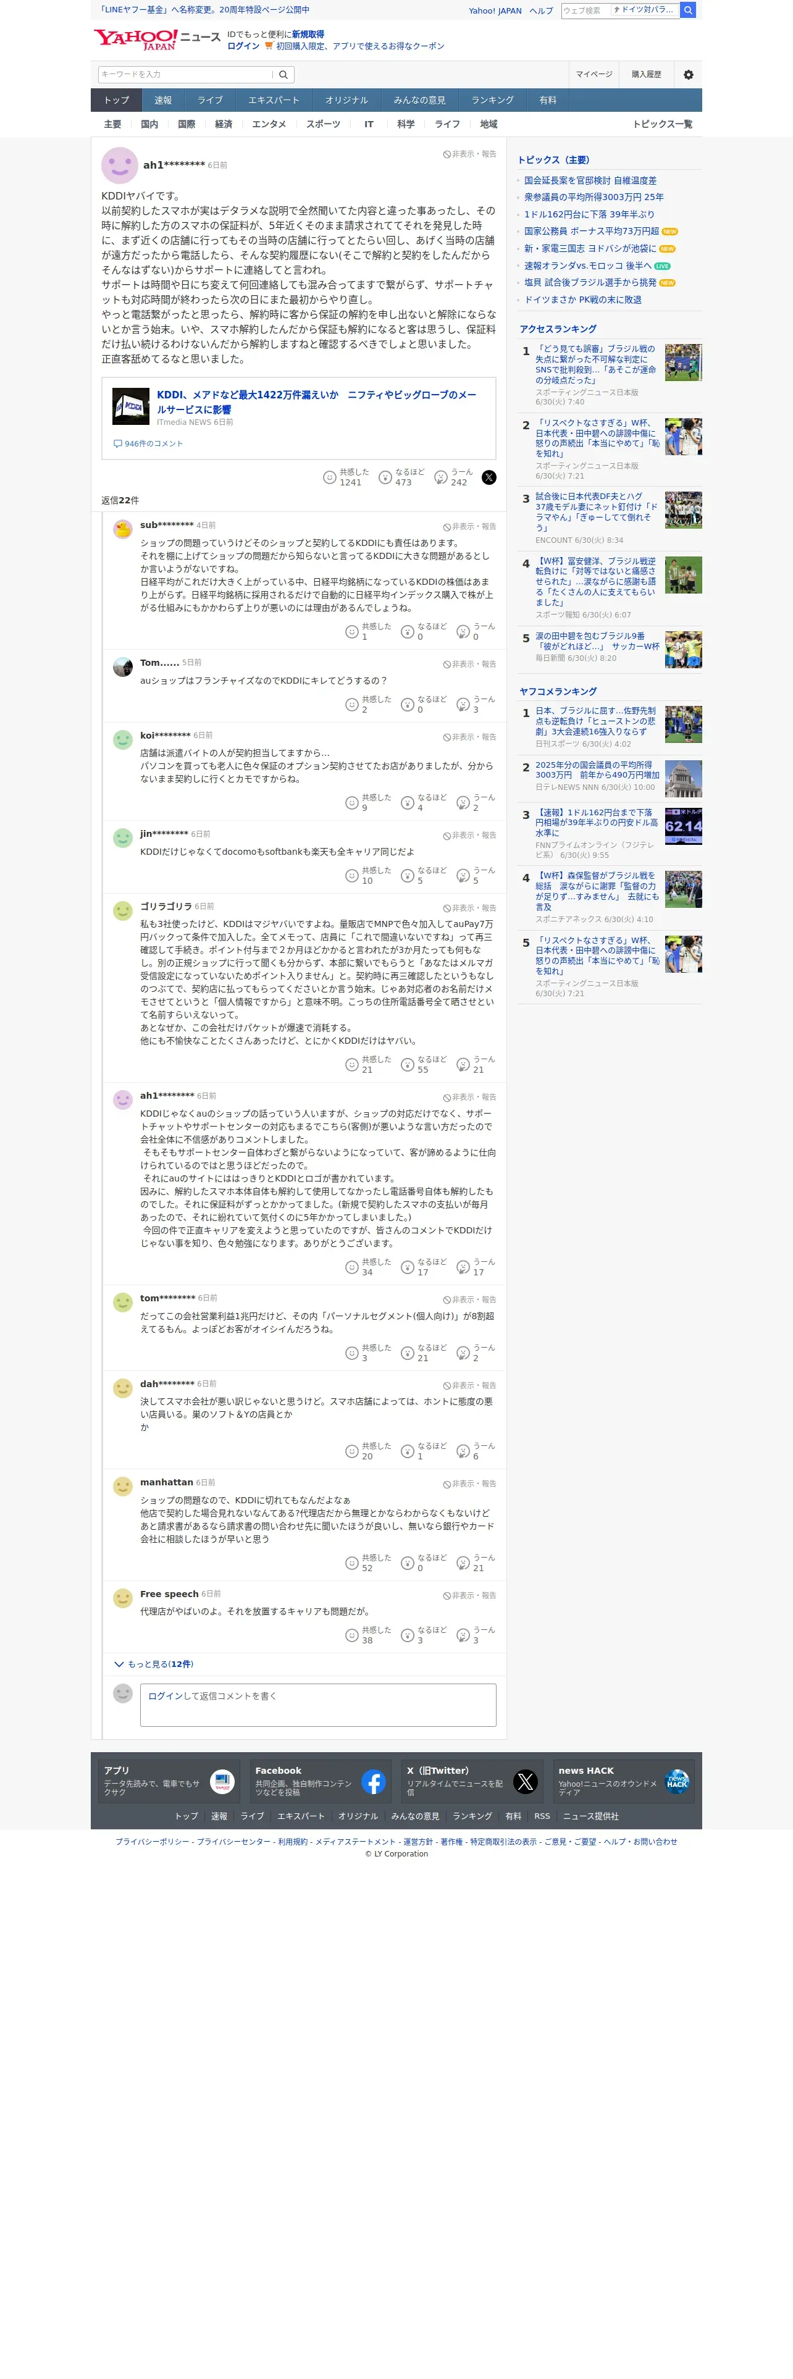Open the 有料 tab
793x2379 pixels.
click(x=547, y=99)
